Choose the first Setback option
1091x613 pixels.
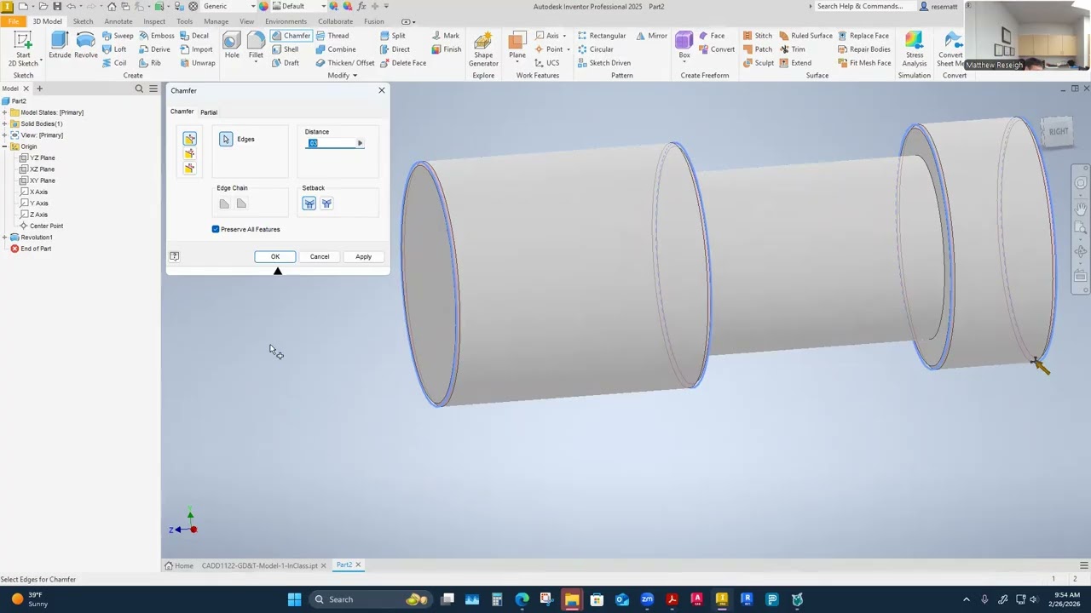309,203
